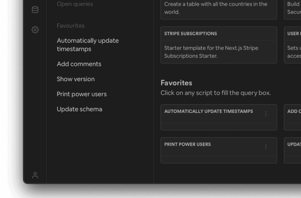The width and height of the screenshot is (301, 198).
Task: Open options menu on Automatically Update Timestamps card
Action: [266, 114]
